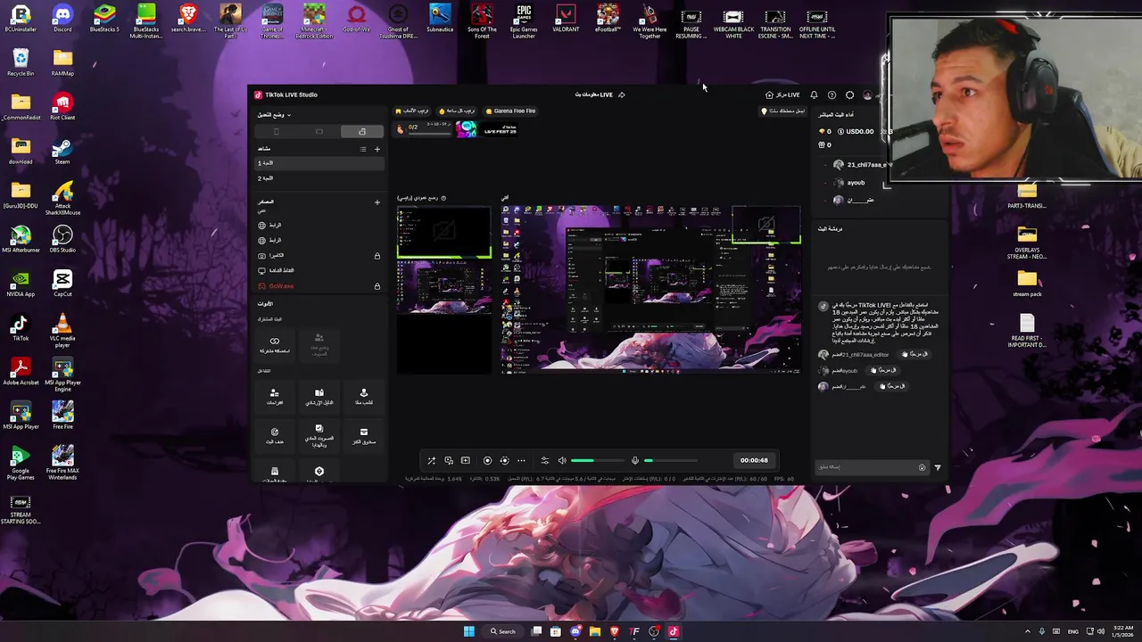Open the LIVE goal target tool tile

coord(275,436)
